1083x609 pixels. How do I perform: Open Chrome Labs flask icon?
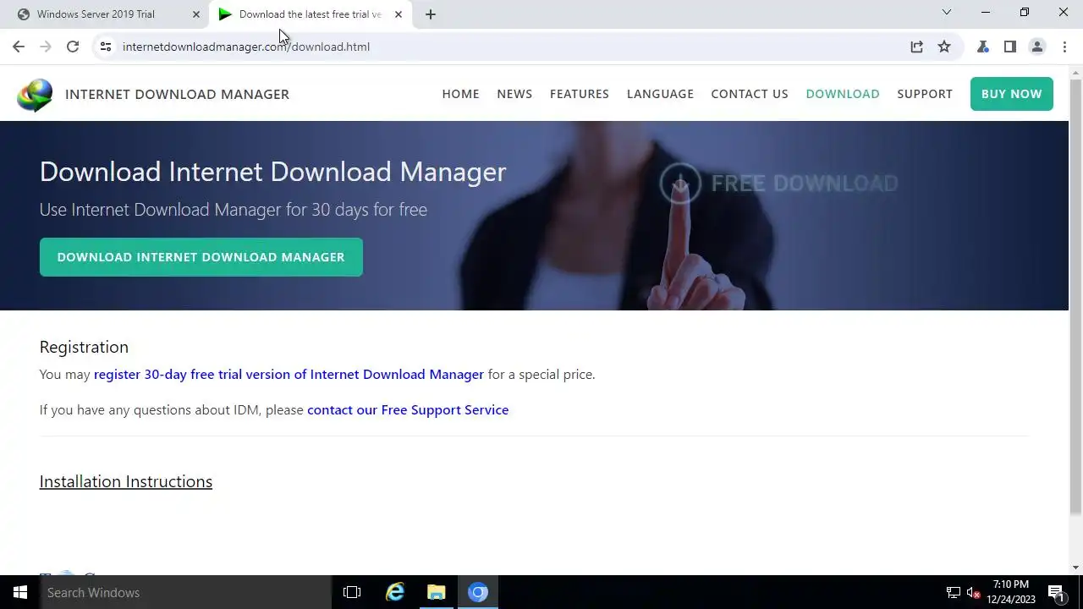click(983, 47)
